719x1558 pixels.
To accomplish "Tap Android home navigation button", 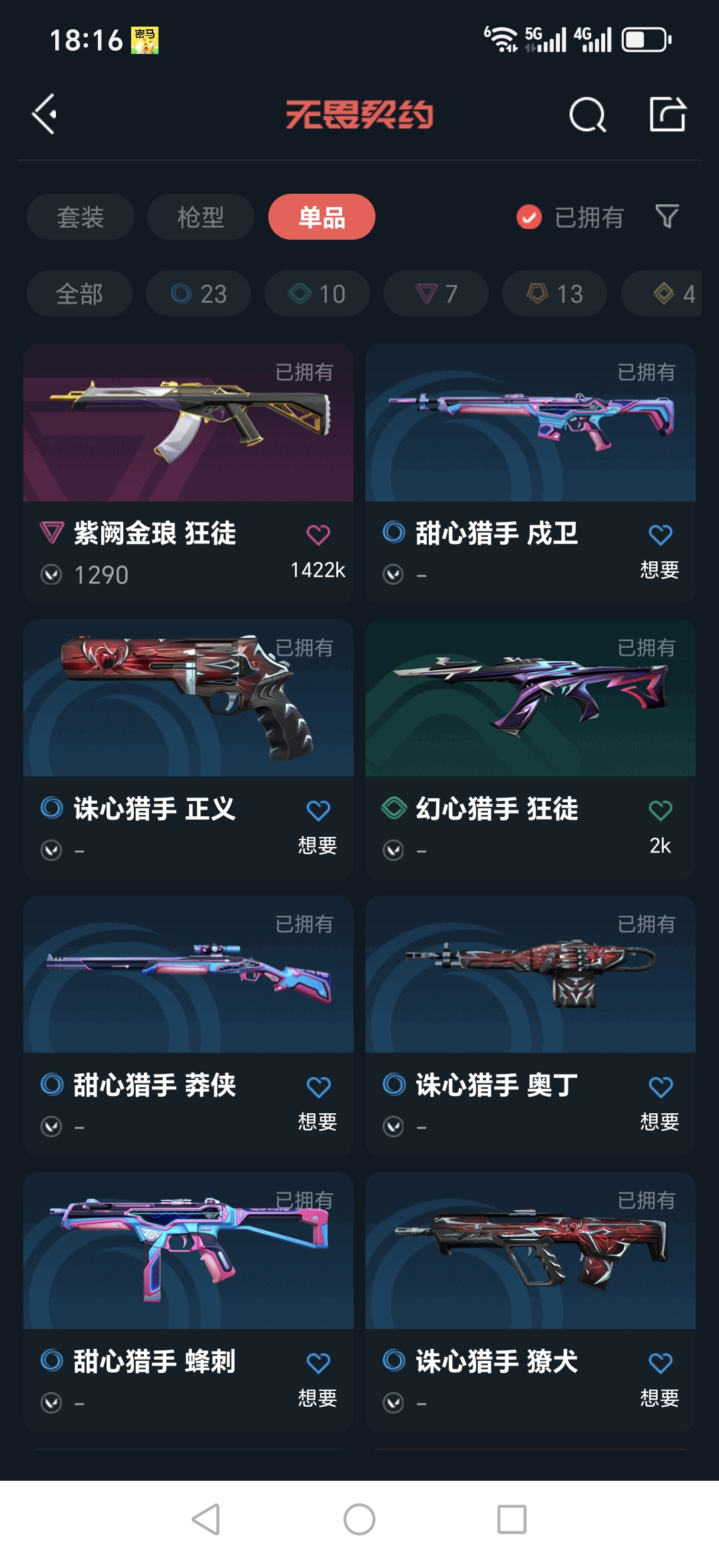I will pos(359,1519).
